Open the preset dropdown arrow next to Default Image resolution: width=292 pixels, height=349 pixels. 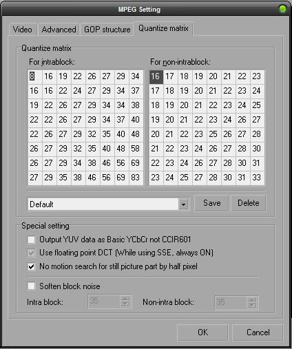(183, 204)
